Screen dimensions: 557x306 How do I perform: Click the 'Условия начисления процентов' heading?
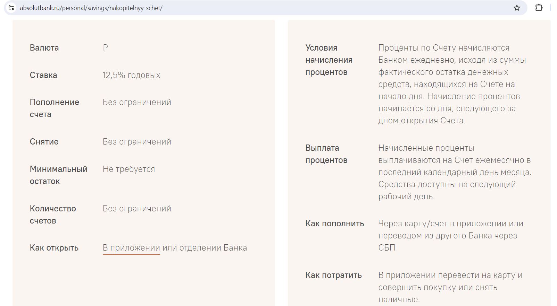pos(329,60)
